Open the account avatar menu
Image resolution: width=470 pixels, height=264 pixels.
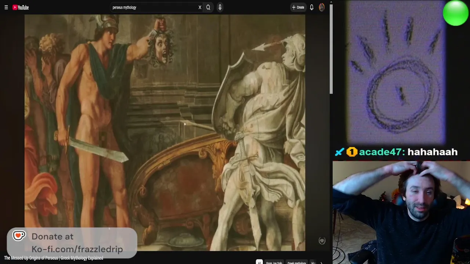pyautogui.click(x=322, y=7)
